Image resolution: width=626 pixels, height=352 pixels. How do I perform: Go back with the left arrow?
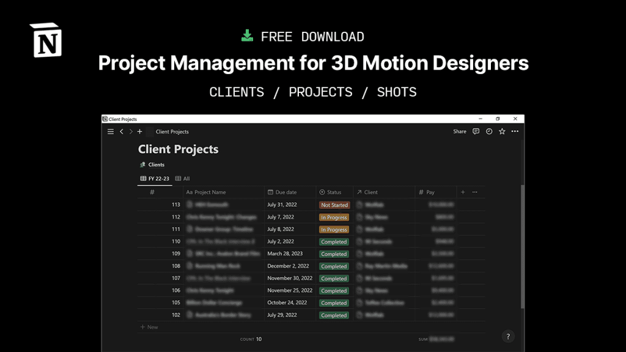(122, 131)
